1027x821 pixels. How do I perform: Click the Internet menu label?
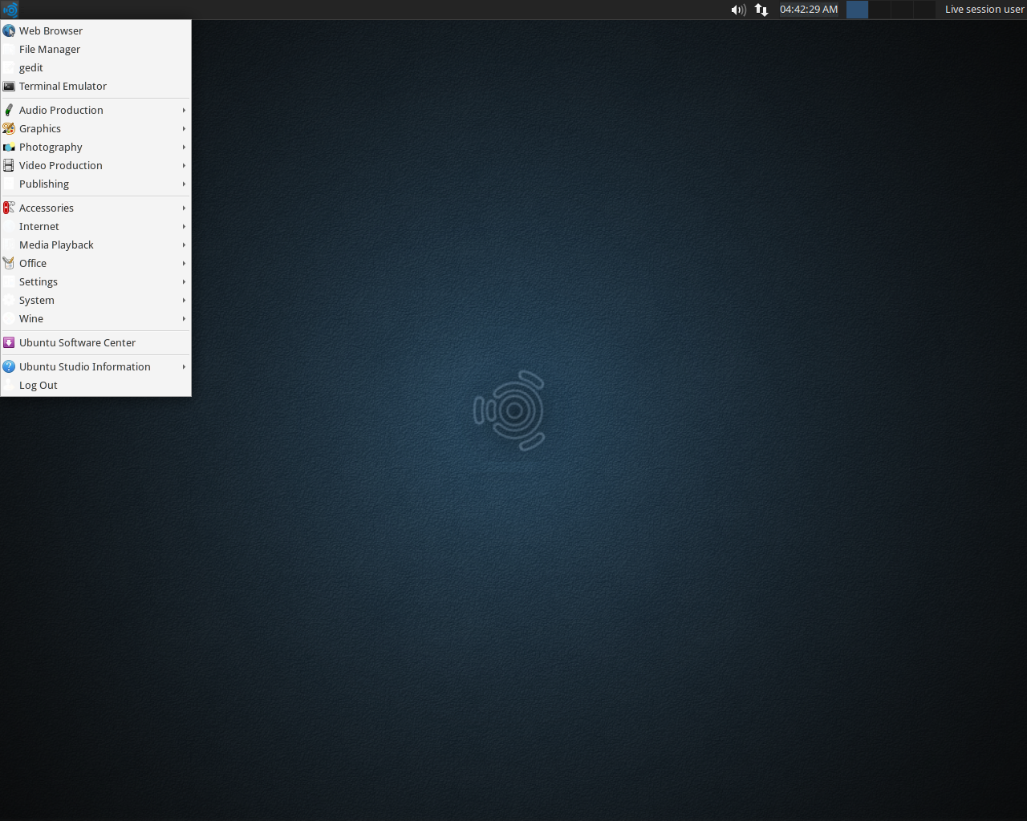[39, 226]
